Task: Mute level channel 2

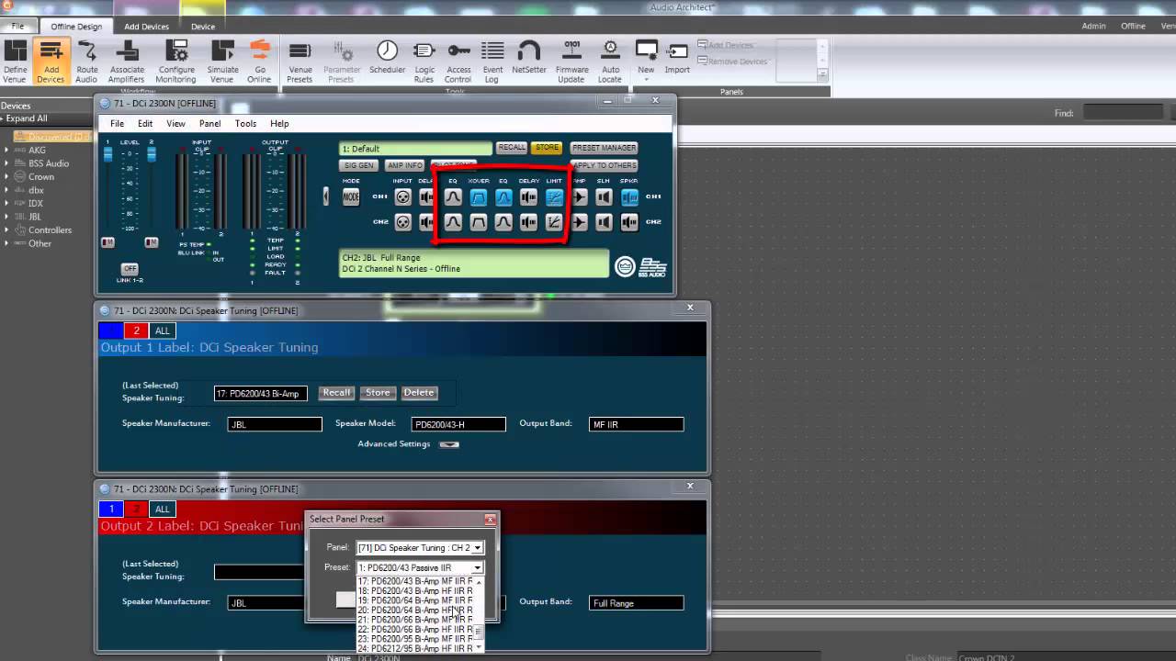Action: point(152,242)
